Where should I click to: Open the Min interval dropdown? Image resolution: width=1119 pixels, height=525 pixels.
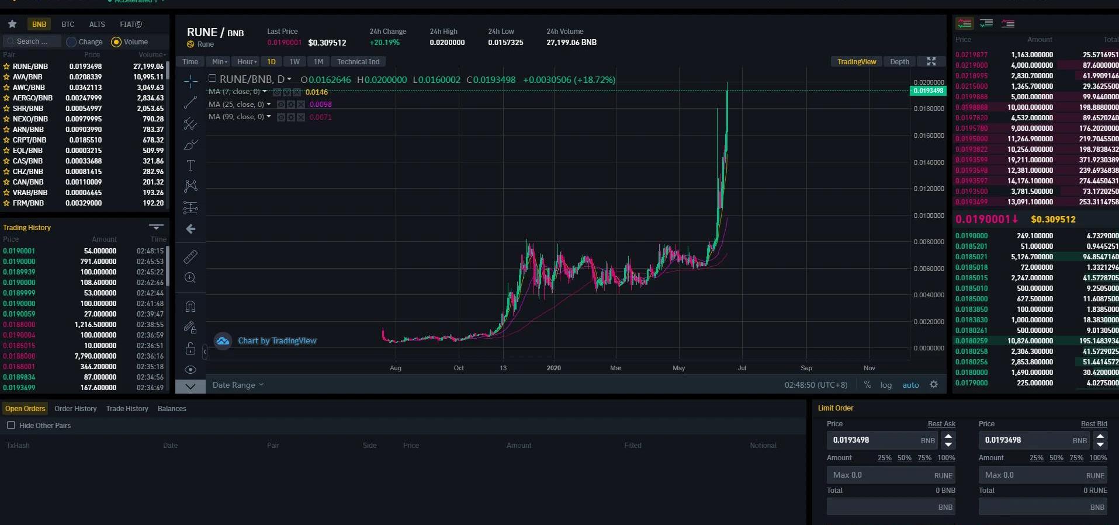pyautogui.click(x=219, y=61)
